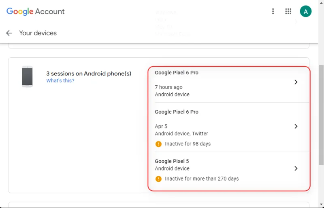Viewport: 324px width, 208px height.
Task: Open the account avatar labeled A
Action: (x=306, y=11)
